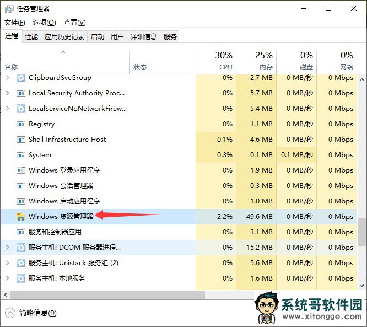Expand Local Security Authority Process row

7,93
